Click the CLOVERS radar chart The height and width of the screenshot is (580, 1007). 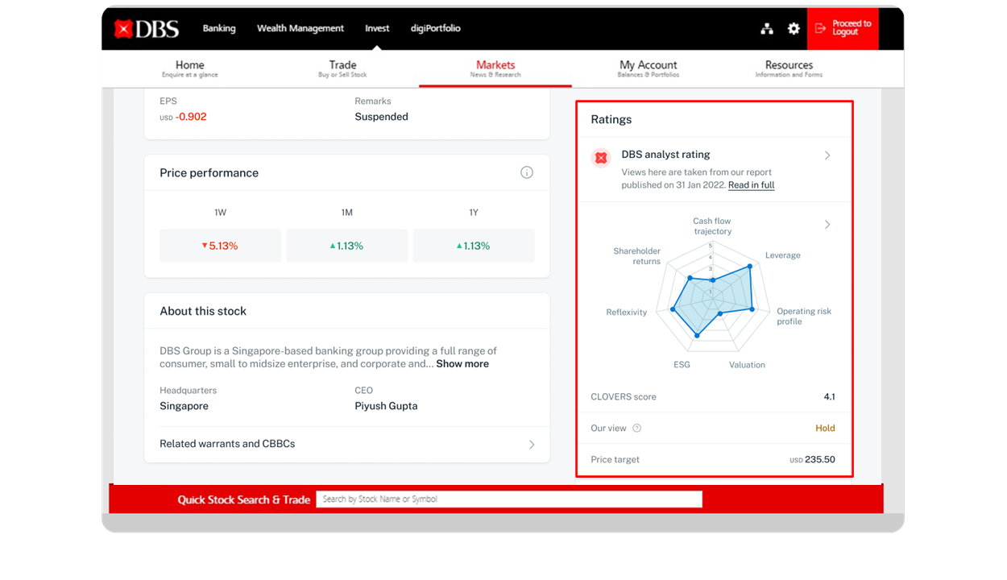pyautogui.click(x=712, y=298)
